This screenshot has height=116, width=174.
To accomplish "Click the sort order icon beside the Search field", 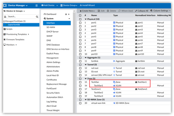I will (x=5, y=17).
